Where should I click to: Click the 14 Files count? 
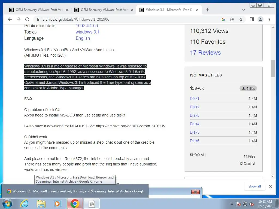pyautogui.click(x=249, y=156)
